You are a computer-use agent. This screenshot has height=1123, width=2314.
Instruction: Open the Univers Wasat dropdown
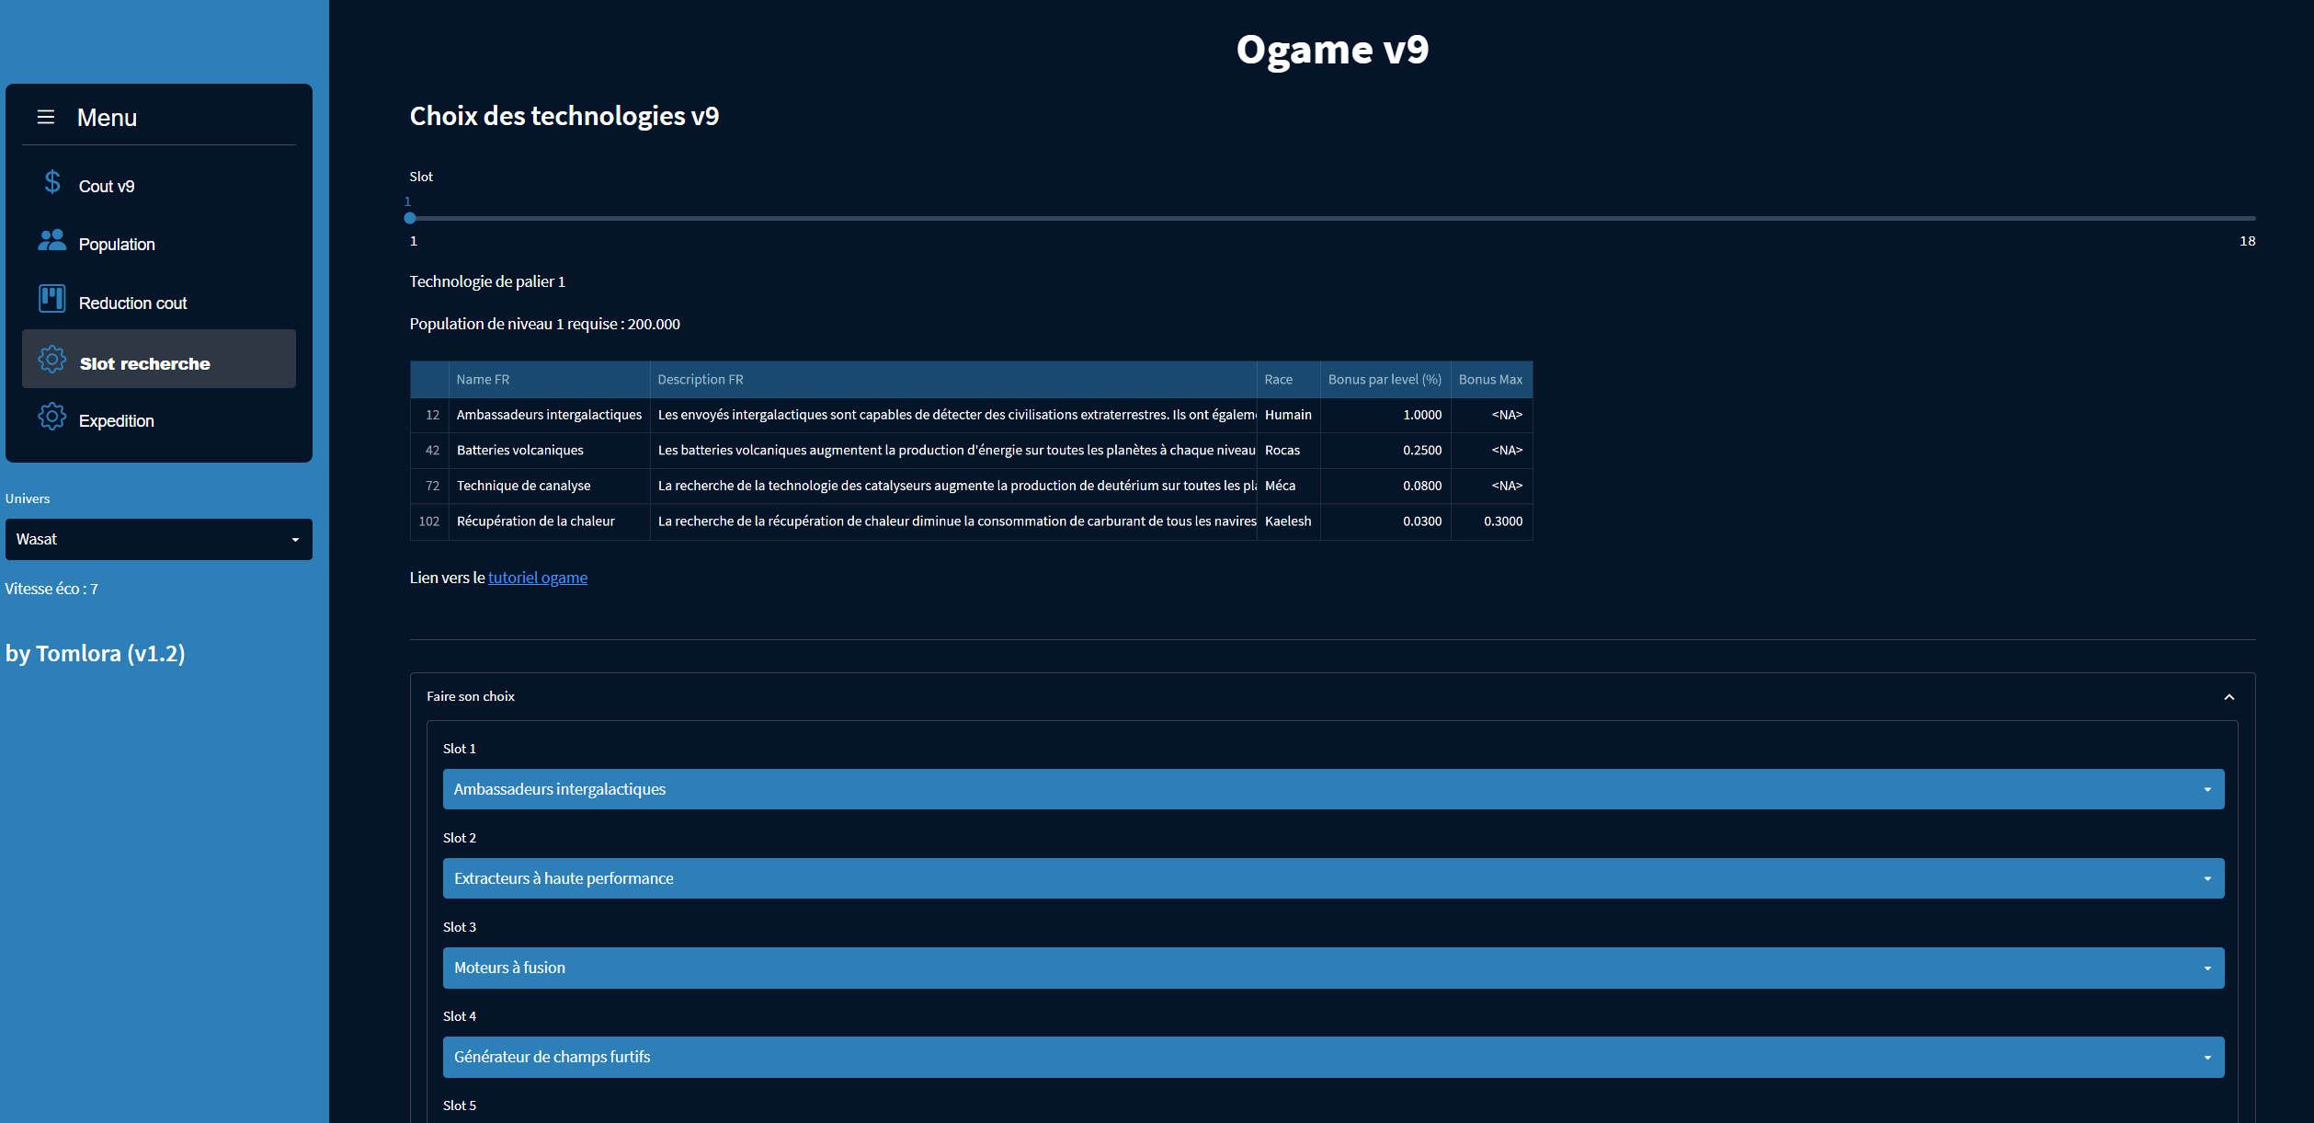pyautogui.click(x=159, y=539)
